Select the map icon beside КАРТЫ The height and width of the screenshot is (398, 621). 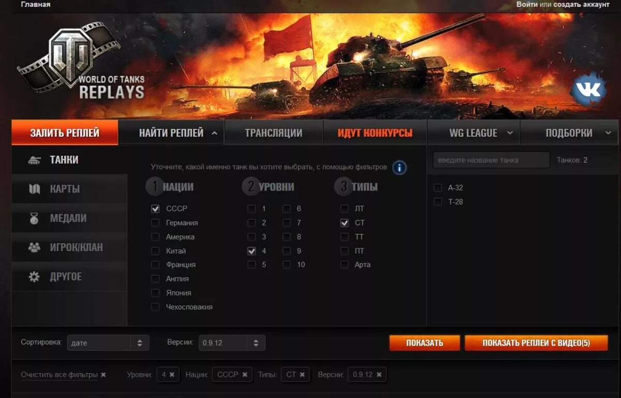pyautogui.click(x=34, y=189)
